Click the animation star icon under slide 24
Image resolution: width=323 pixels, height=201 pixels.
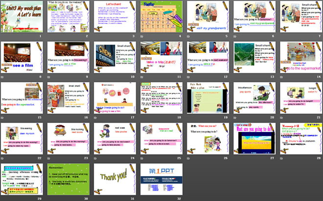(95, 158)
